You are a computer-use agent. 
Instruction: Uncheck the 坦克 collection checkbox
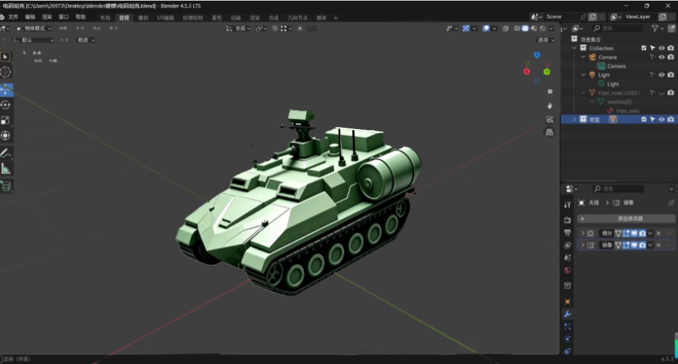(644, 120)
